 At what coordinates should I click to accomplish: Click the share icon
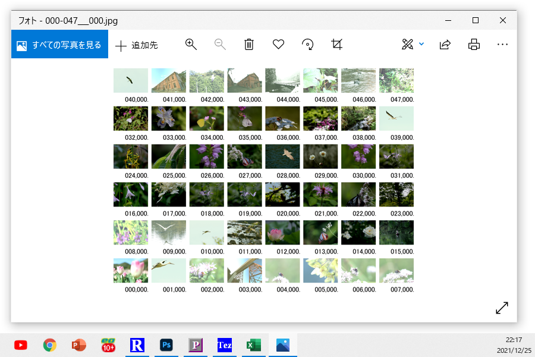click(445, 45)
